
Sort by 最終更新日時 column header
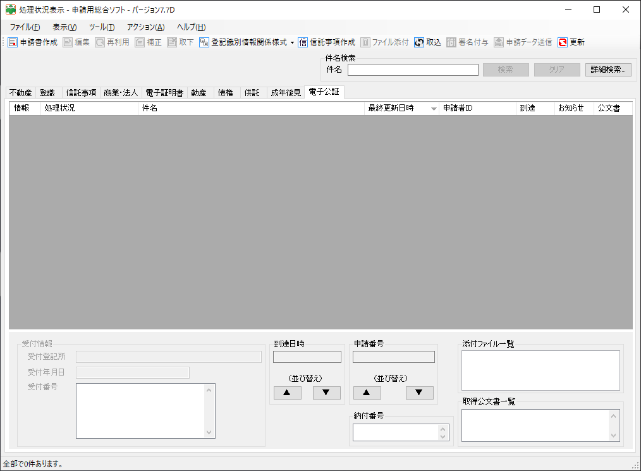tap(401, 108)
